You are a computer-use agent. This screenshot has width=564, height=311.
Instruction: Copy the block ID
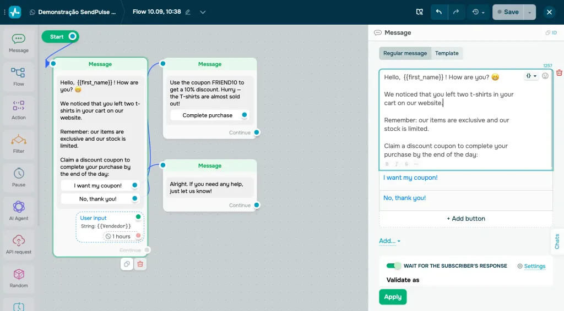551,32
